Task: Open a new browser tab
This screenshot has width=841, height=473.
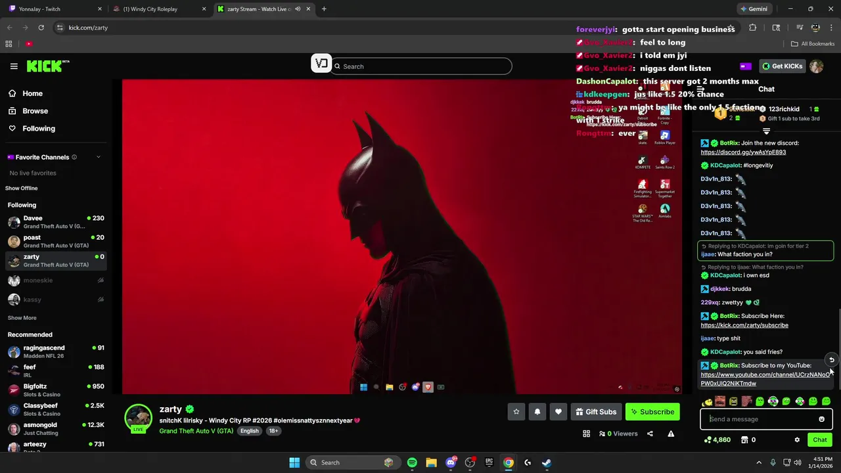Action: (324, 9)
